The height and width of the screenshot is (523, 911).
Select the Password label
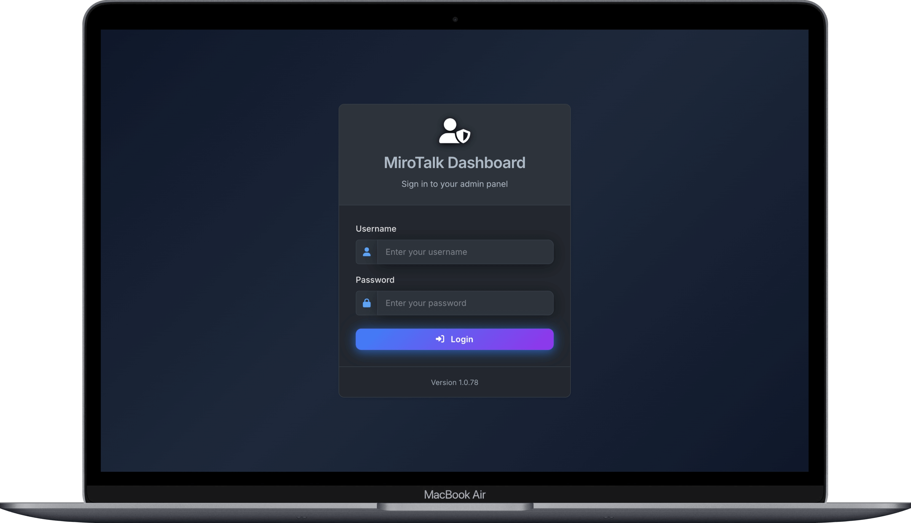[375, 280]
